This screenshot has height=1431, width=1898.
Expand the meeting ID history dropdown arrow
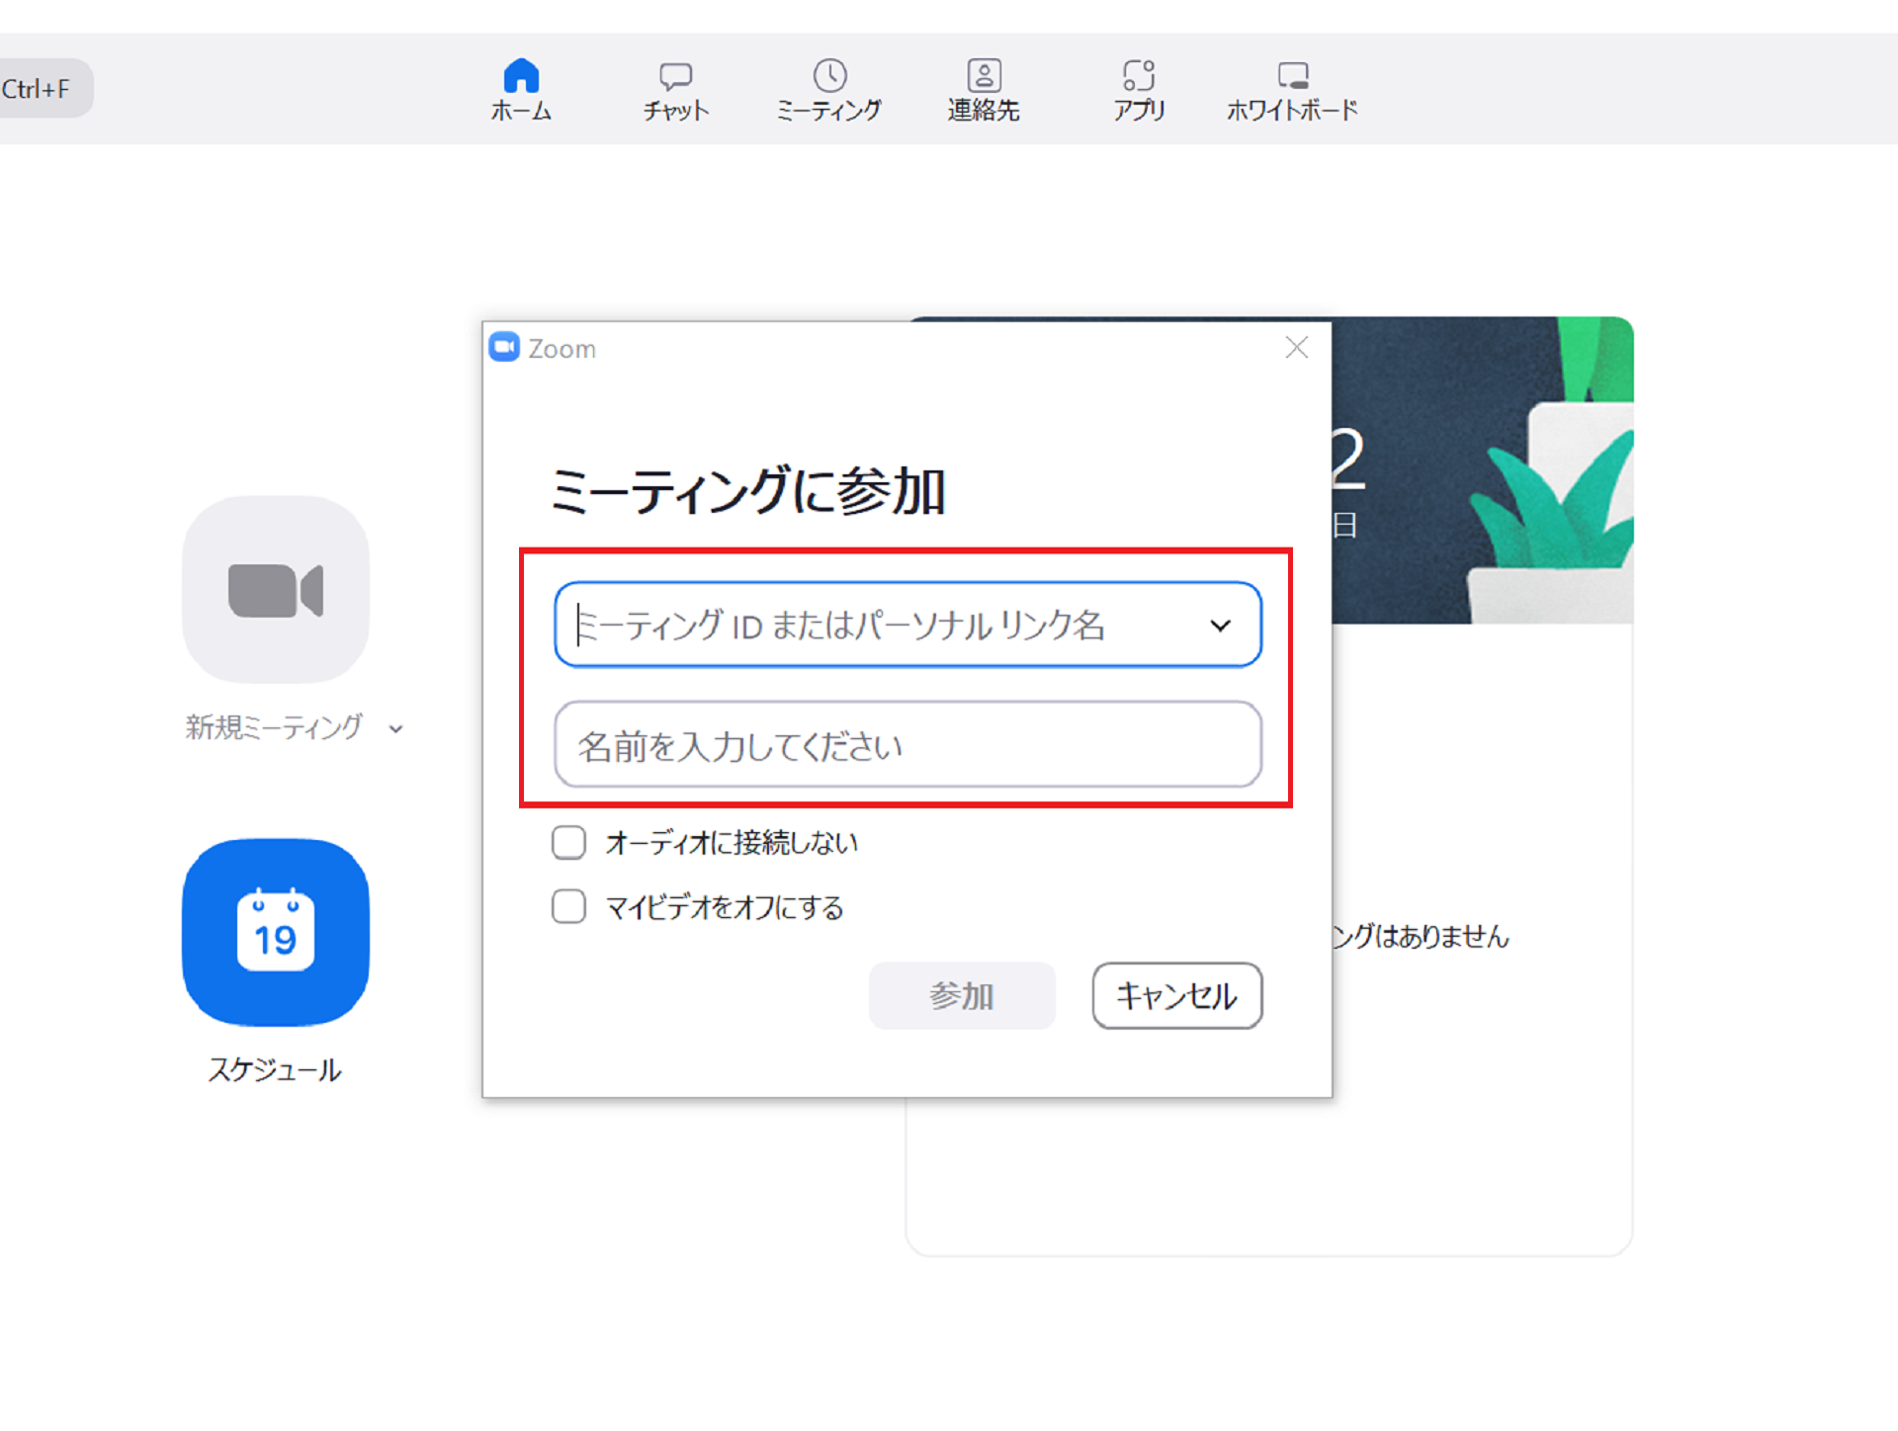pos(1220,626)
